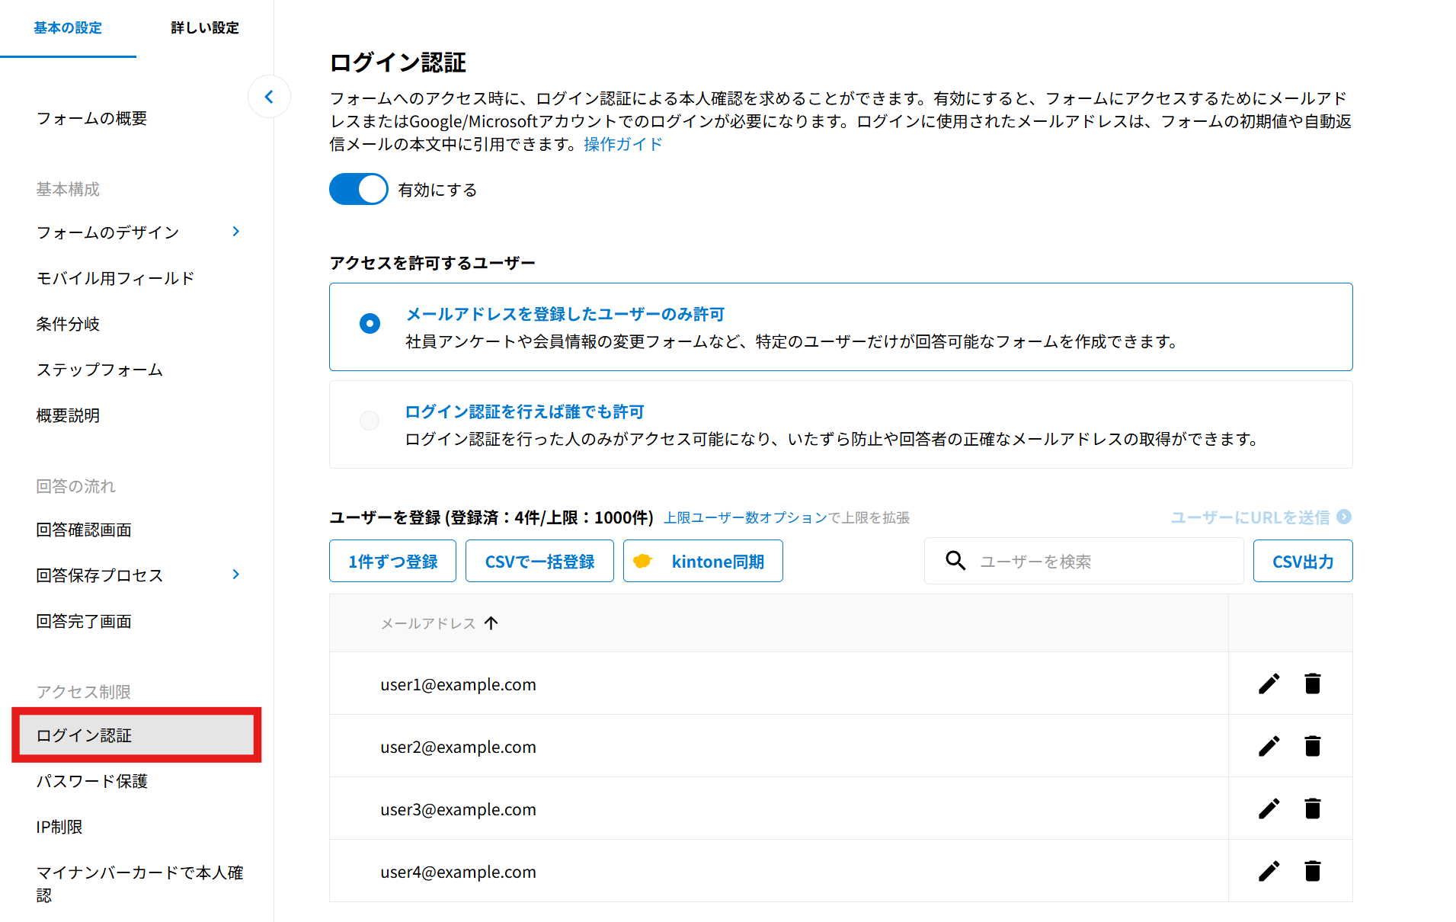Screen dimensions: 1456x922
Task: Expand the 回答保存プロセス submenu
Action: coord(235,575)
